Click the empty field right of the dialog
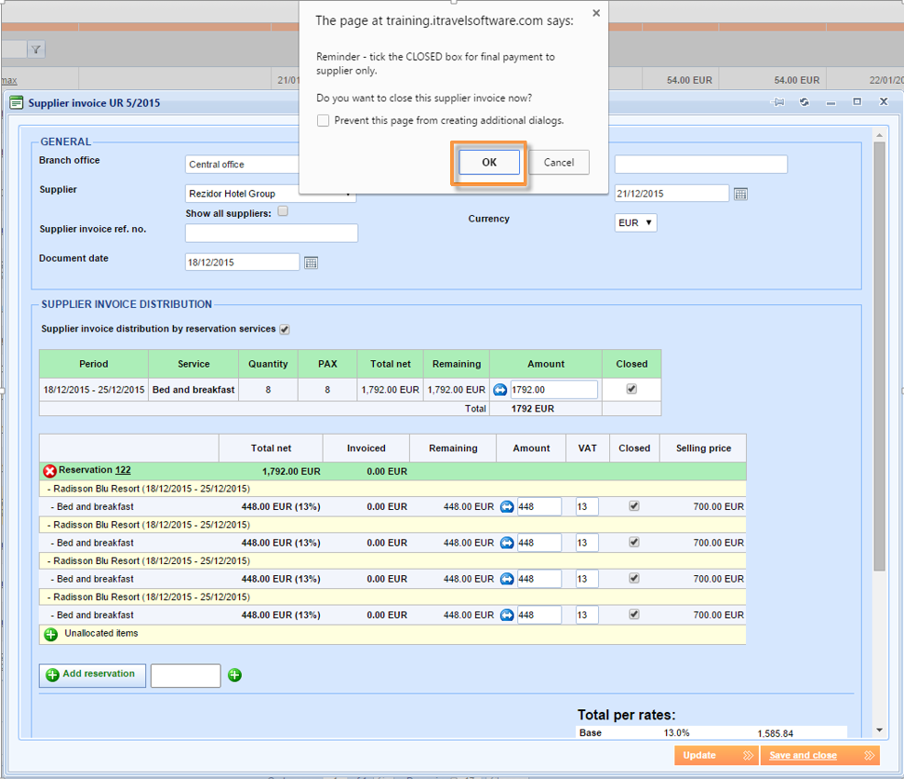The image size is (904, 779). 700,165
